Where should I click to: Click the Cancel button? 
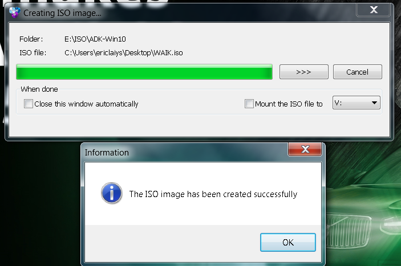(x=357, y=72)
